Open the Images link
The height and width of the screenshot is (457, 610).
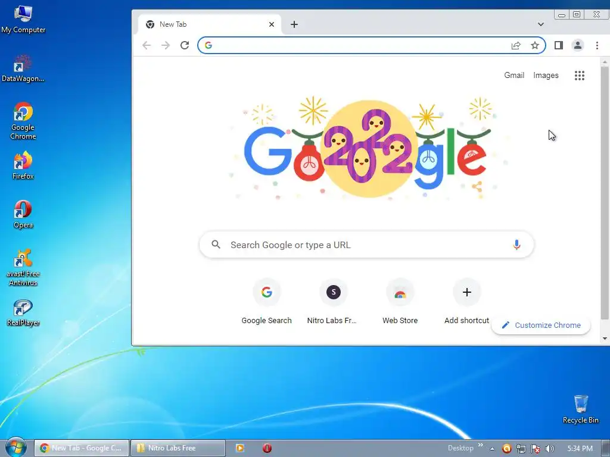coord(546,76)
